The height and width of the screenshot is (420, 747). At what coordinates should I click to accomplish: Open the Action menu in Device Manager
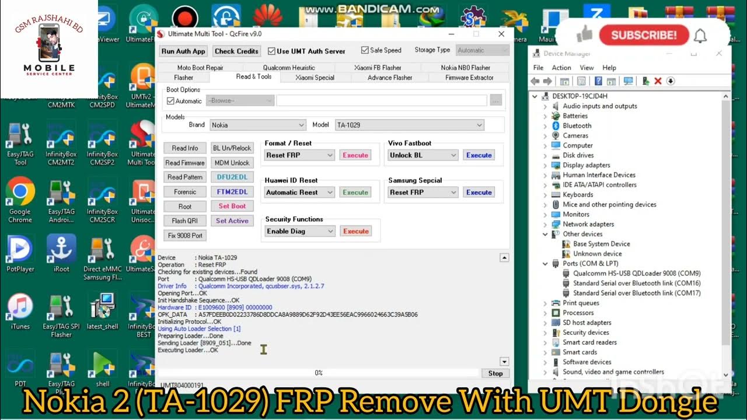click(x=561, y=68)
